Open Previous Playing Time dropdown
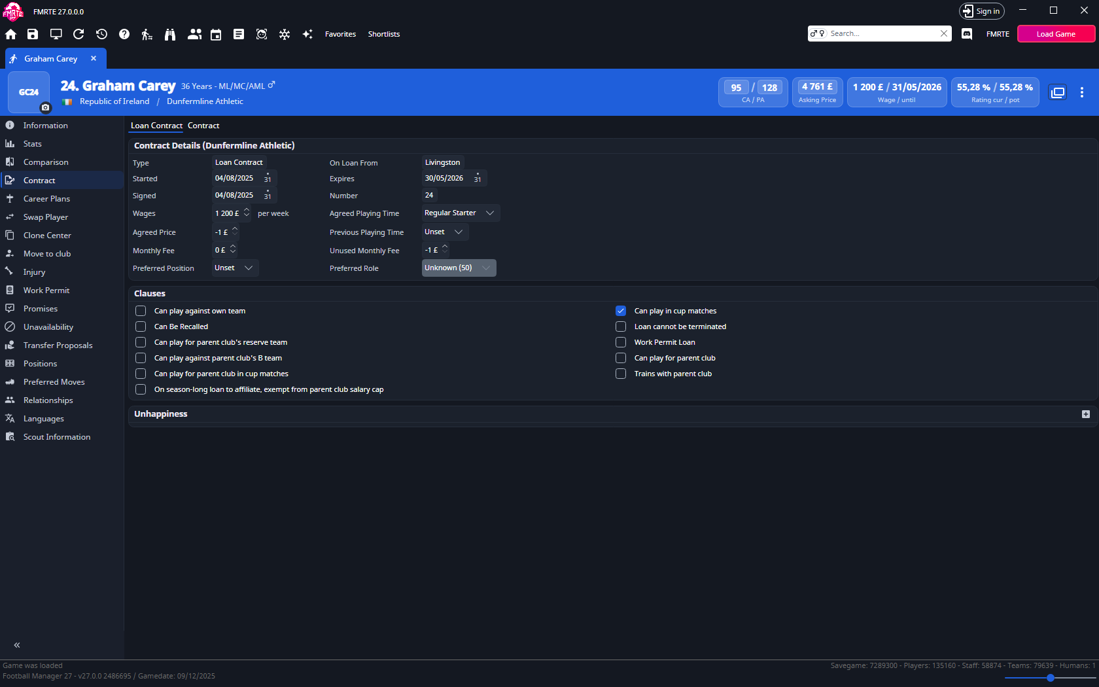This screenshot has width=1099, height=687. coord(445,232)
